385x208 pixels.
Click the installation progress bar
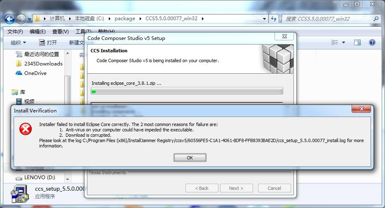(x=187, y=91)
